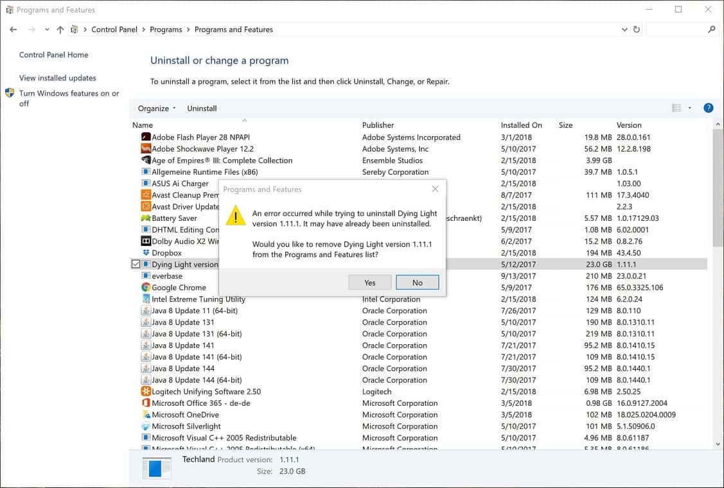Expand the address bar history dropdown
This screenshot has width=724, height=488.
click(x=624, y=30)
